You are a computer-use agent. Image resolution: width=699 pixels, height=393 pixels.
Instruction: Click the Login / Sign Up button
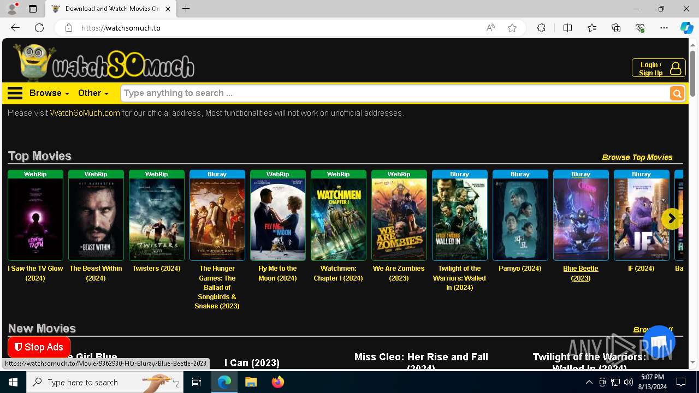click(659, 68)
